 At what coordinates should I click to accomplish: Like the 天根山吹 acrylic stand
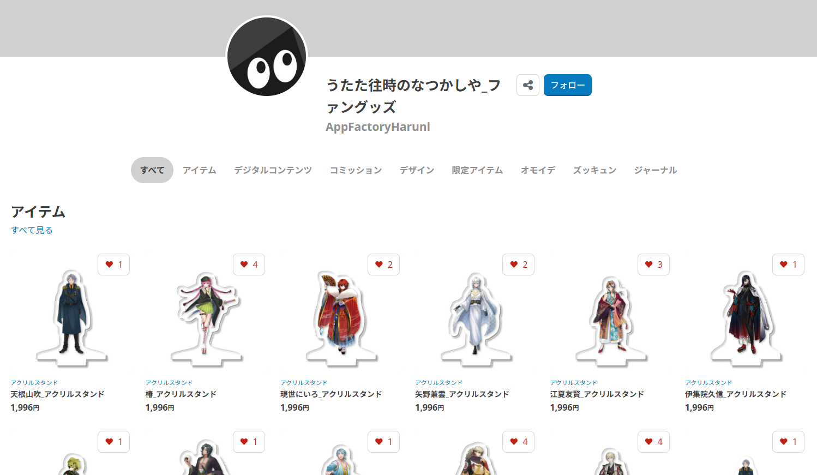point(114,264)
